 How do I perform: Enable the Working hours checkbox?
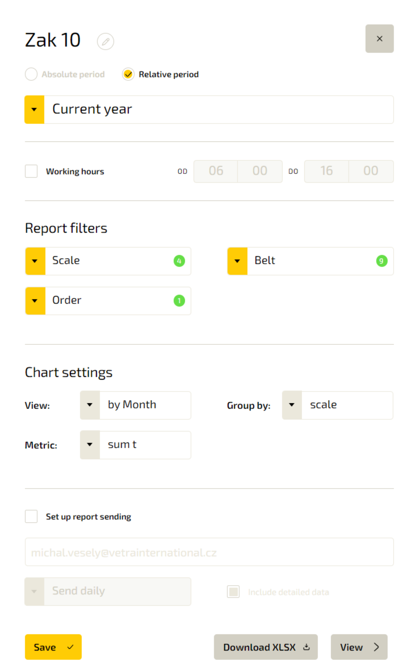coord(31,171)
